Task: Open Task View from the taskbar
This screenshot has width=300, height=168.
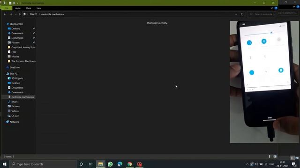Action: (x=90, y=164)
